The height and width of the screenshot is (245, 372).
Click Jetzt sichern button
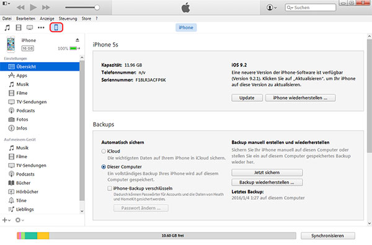[267, 172]
